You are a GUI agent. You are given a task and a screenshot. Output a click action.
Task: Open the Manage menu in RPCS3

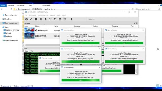(x=52, y=15)
